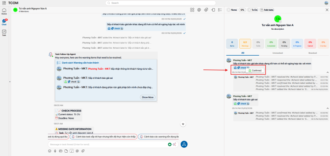Filter by the Cancel 0% card

click(310, 44)
